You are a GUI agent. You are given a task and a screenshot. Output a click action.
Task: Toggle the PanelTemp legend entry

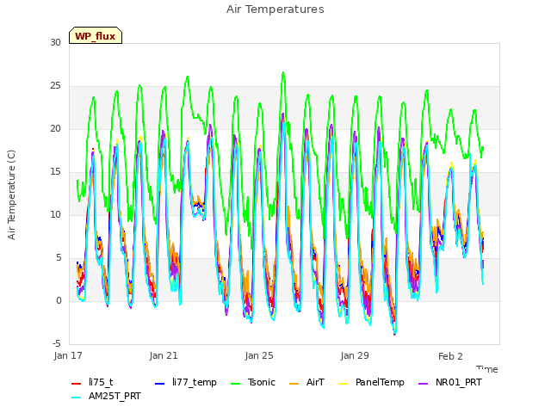(x=371, y=382)
